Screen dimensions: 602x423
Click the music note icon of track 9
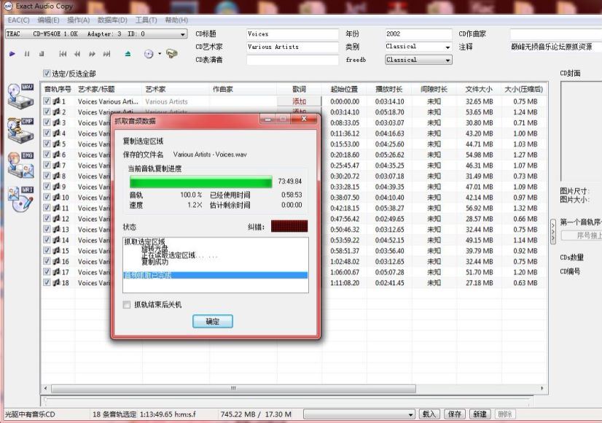(56, 186)
